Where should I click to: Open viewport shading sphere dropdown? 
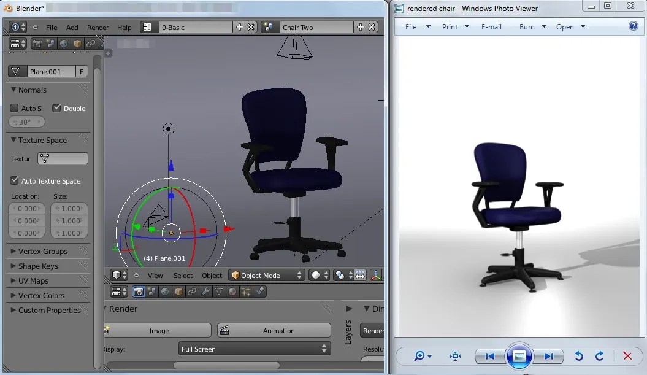(320, 275)
